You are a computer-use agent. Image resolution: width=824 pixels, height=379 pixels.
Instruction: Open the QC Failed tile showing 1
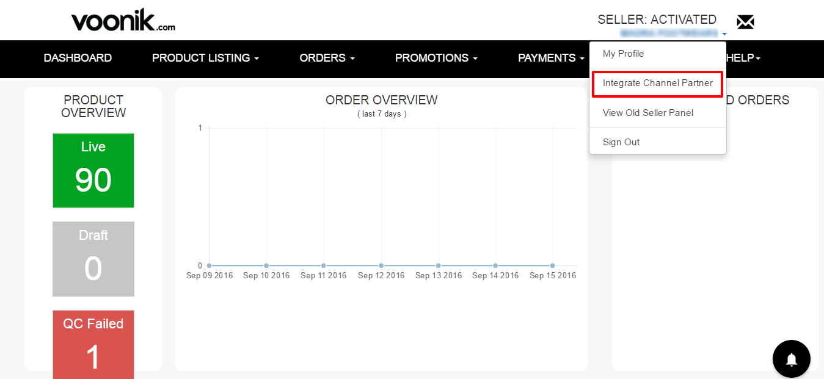[93, 344]
